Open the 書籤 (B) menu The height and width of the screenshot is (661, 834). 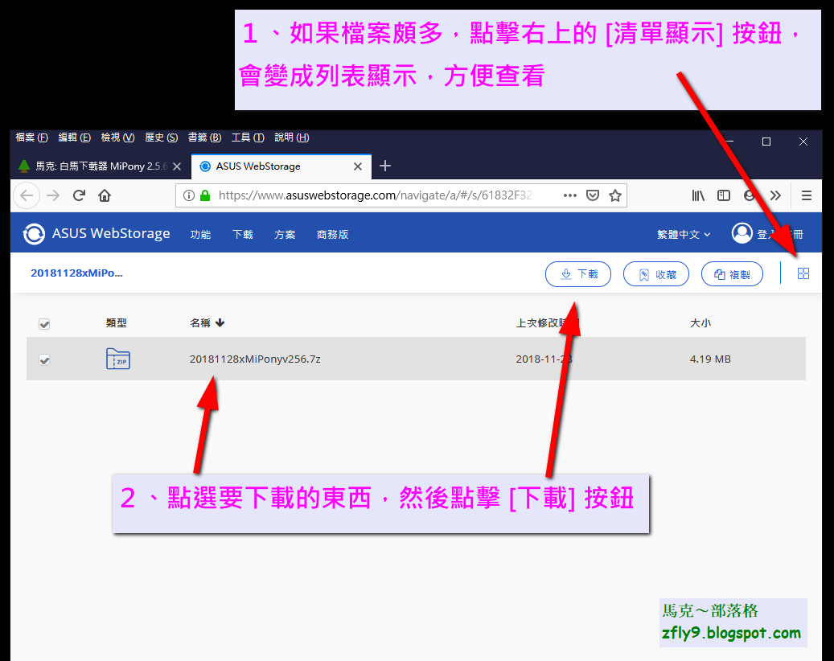[x=205, y=138]
